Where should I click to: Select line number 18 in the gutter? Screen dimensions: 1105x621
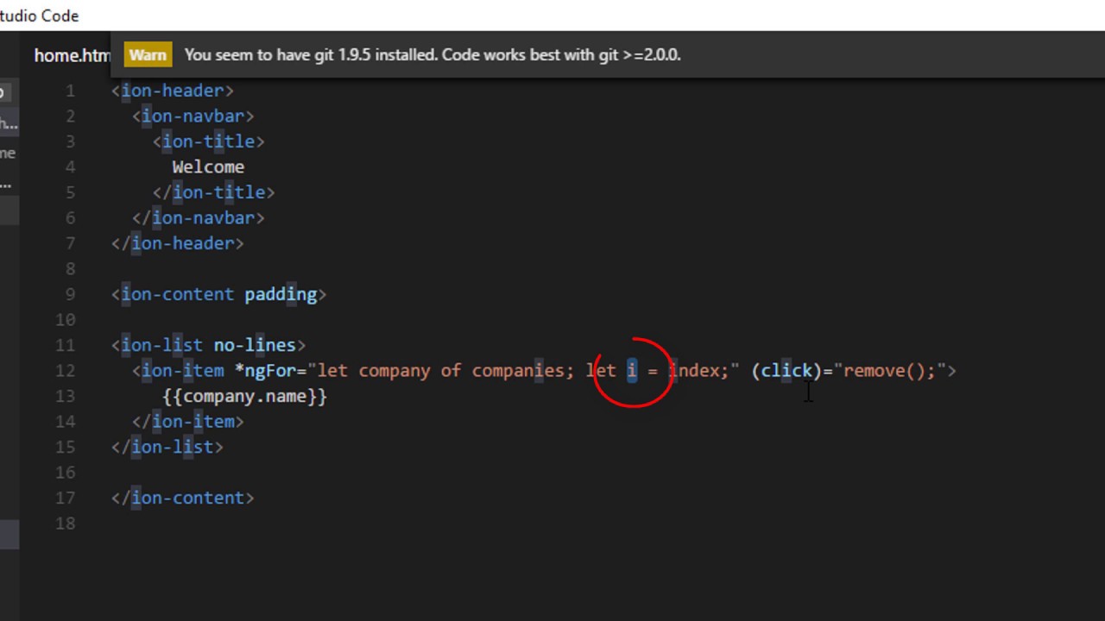[66, 523]
